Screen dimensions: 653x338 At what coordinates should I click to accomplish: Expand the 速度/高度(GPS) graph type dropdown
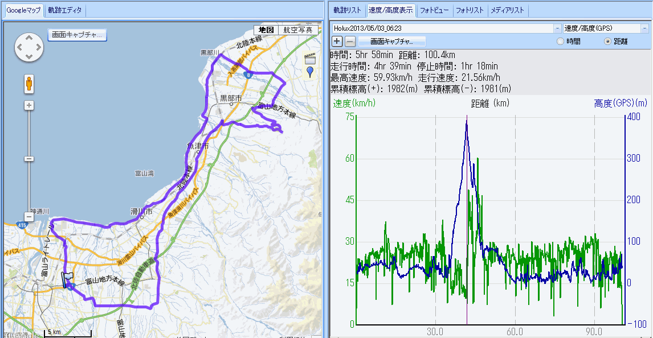point(644,28)
